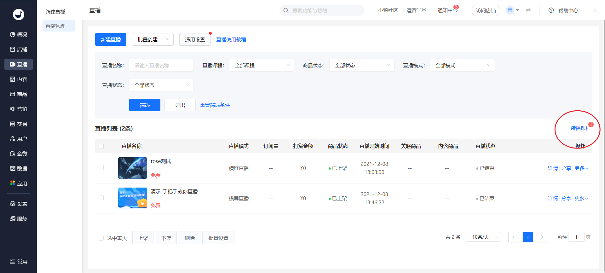Click the app logo in sidebar
Image resolution: width=605 pixels, height=273 pixels.
[x=18, y=14]
